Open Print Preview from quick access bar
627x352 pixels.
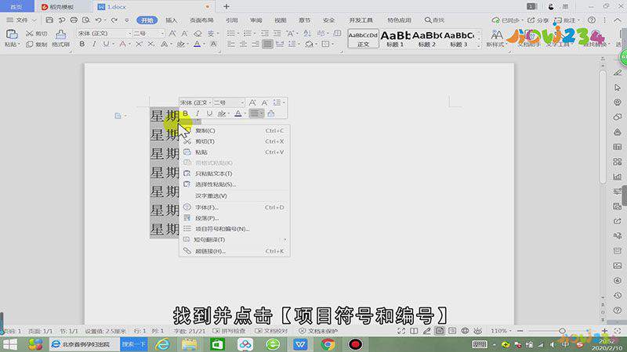point(86,20)
